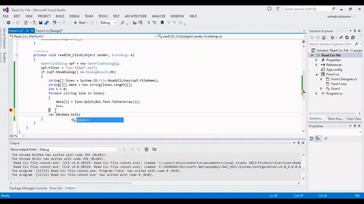Close the Form1.cs editor tab

coord(32,31)
